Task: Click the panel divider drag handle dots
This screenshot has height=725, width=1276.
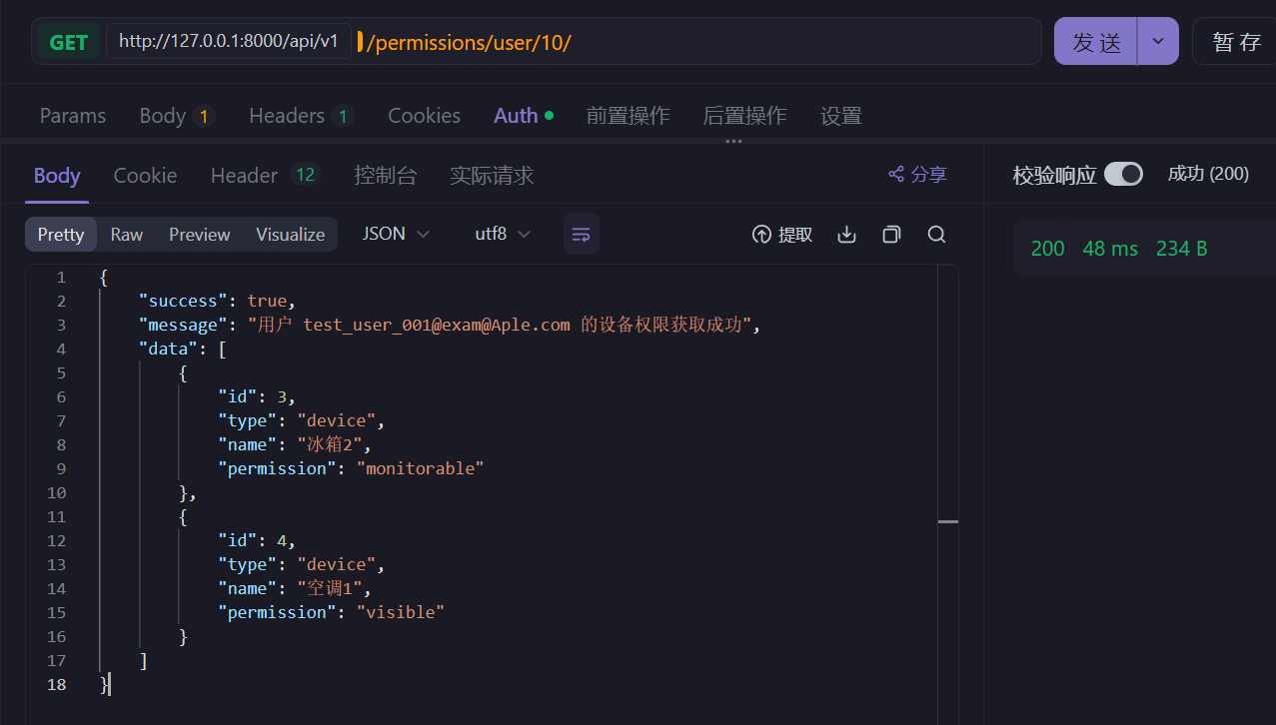Action: pyautogui.click(x=733, y=141)
